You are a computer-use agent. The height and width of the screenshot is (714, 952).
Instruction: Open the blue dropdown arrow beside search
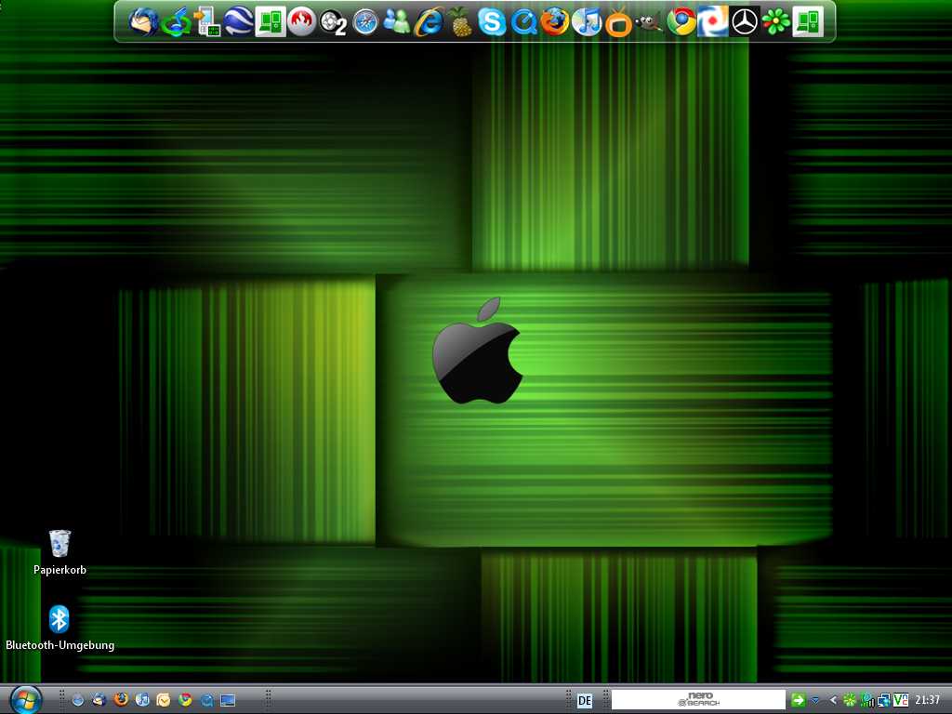pyautogui.click(x=815, y=701)
